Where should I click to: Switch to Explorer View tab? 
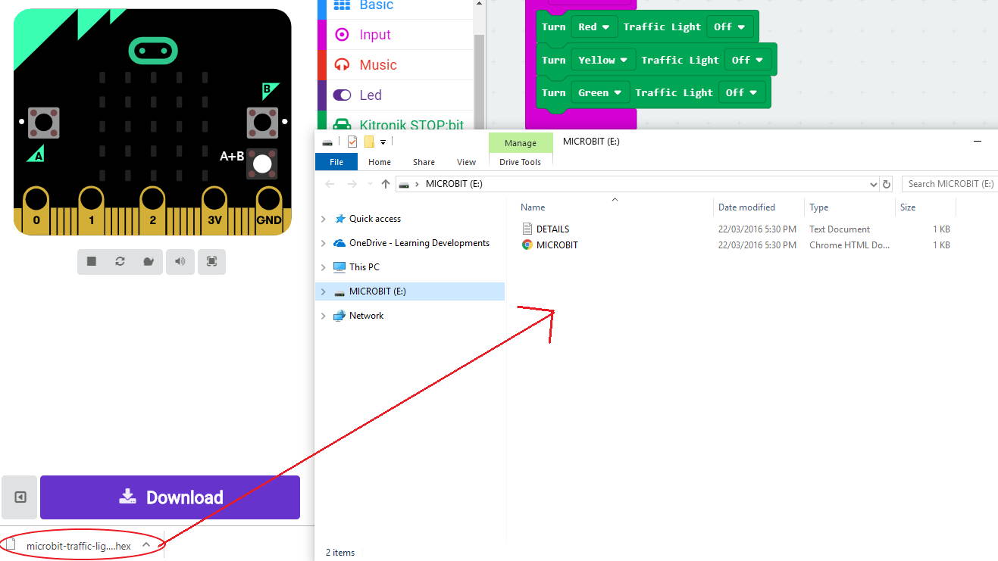coord(466,162)
